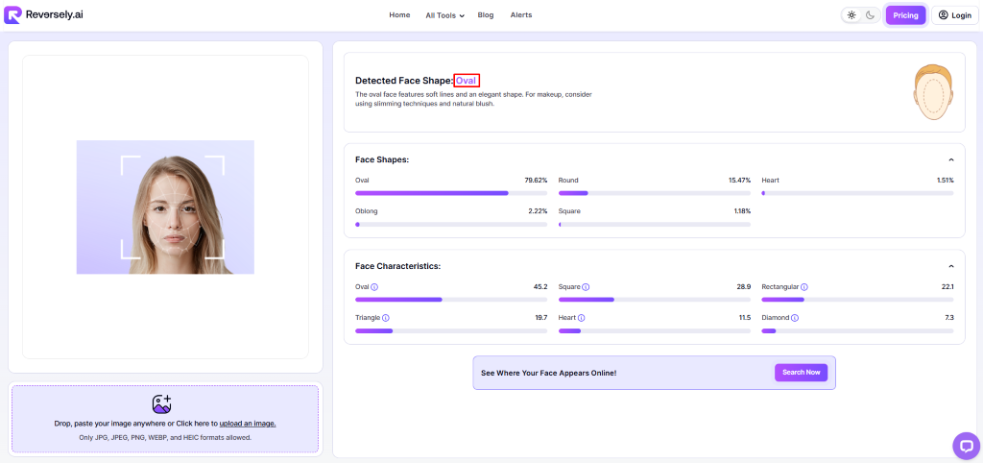Image resolution: width=983 pixels, height=463 pixels.
Task: Show info for Triangle characteristic
Action: click(x=386, y=318)
